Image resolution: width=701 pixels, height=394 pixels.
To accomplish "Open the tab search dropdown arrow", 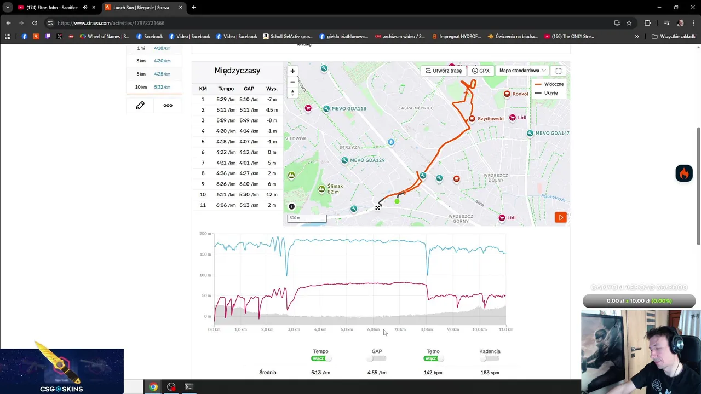I will point(7,8).
